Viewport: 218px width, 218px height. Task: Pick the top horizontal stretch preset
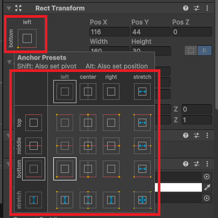[x=142, y=123]
